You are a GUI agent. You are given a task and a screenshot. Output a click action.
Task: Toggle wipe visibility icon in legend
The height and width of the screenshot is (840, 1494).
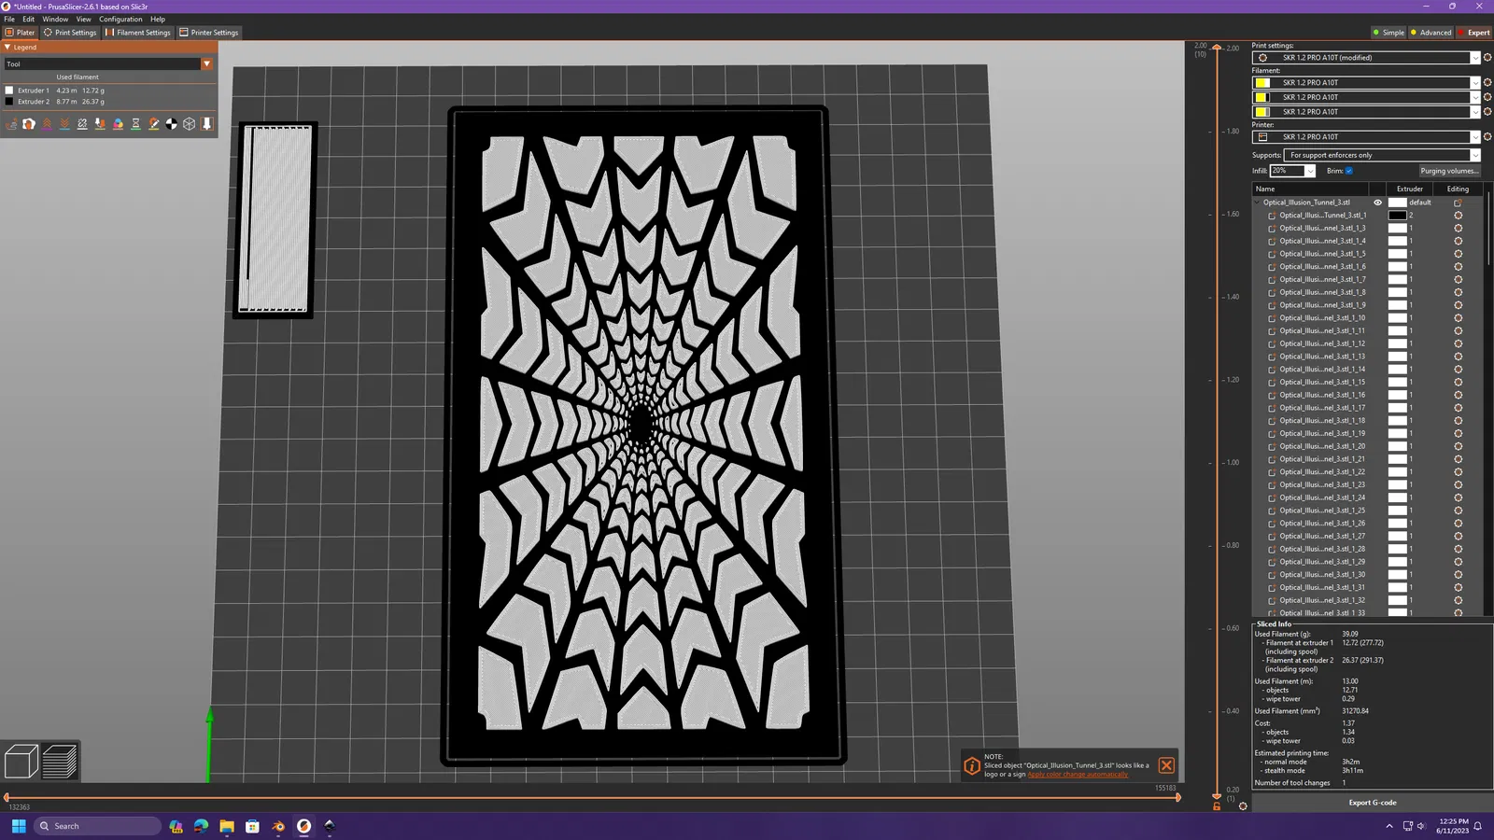[29, 123]
